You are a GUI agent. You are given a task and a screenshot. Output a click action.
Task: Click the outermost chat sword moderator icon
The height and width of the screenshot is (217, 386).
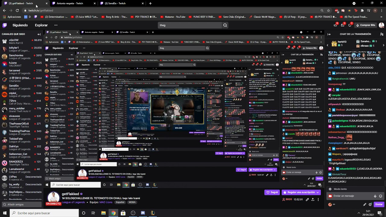click(x=365, y=204)
